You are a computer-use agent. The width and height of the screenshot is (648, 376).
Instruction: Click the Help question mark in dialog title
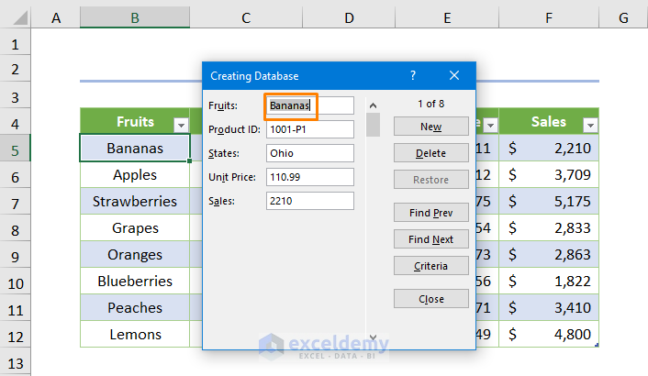tap(413, 76)
